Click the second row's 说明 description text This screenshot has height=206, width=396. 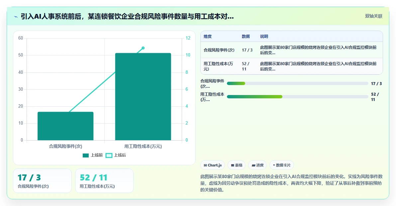[x=318, y=66]
